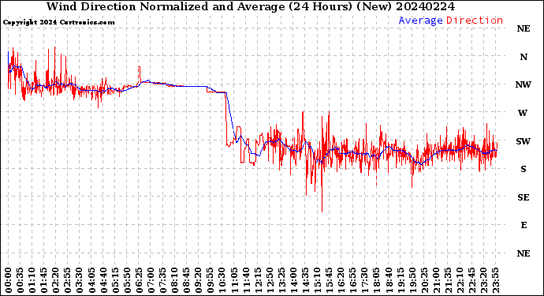Click the N axis label
Screen dimensions: 544x296
pyautogui.click(x=524, y=57)
